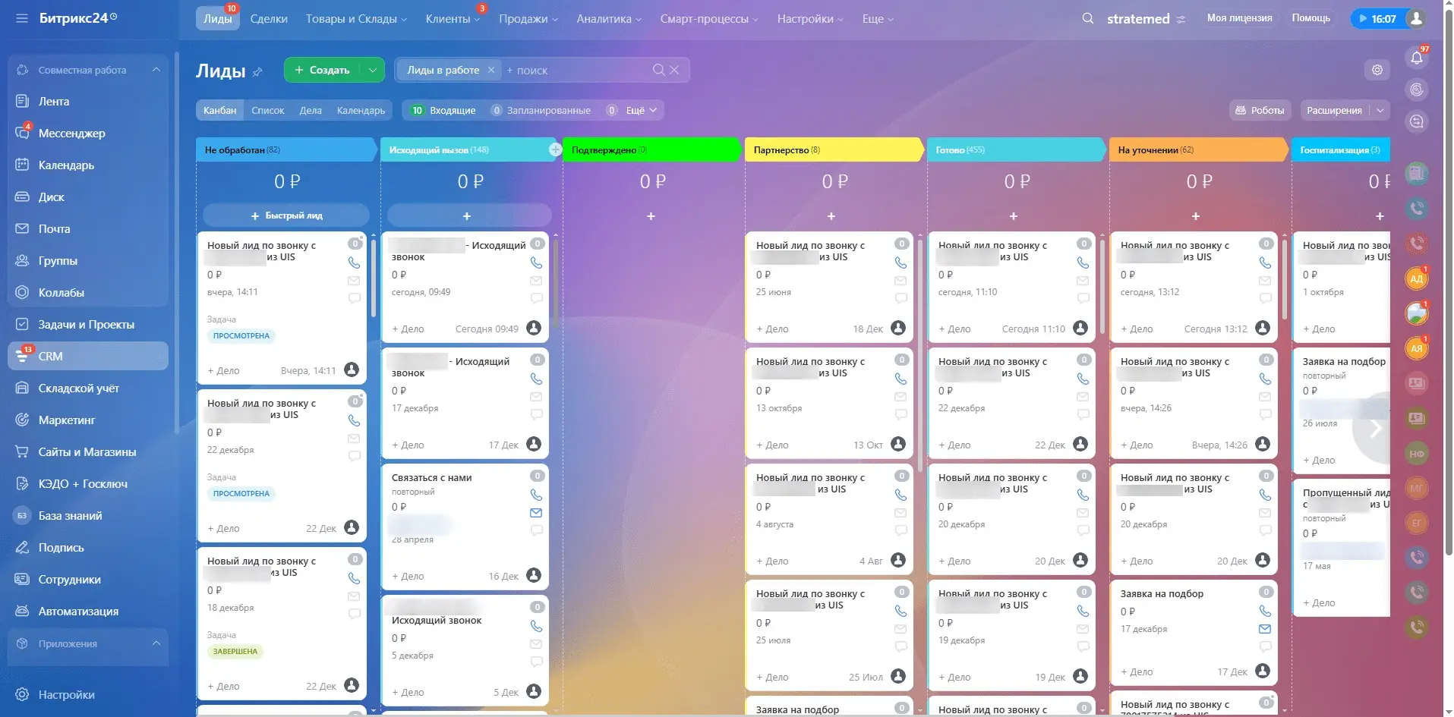Toggle the 'Запланированные' counter filter

click(x=540, y=111)
